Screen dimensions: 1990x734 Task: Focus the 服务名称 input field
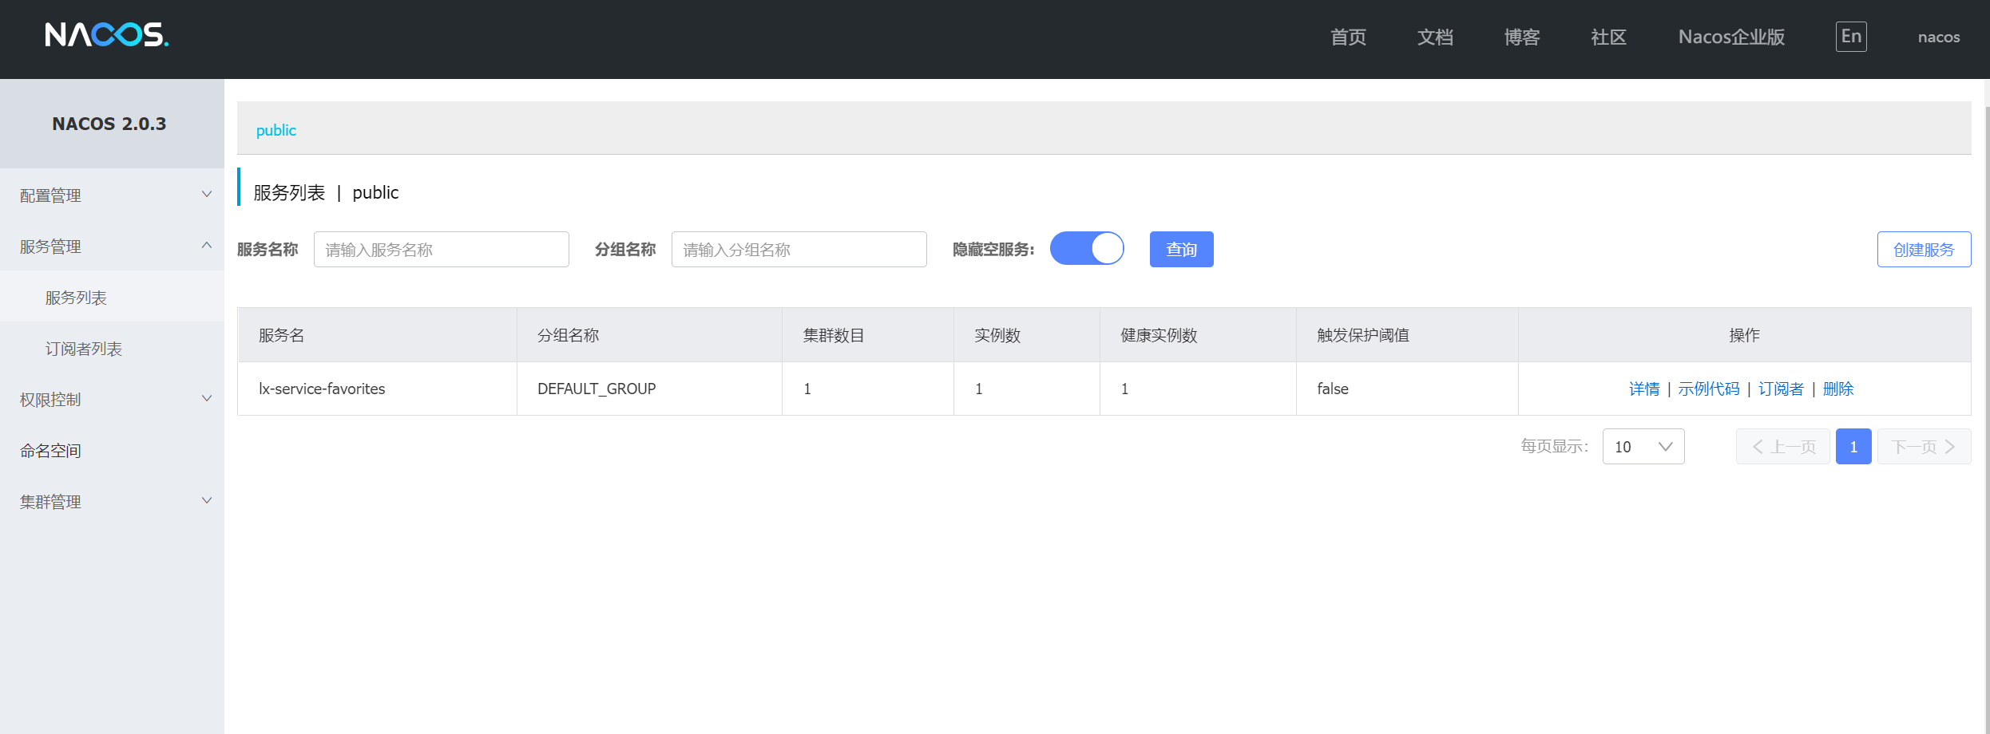441,249
